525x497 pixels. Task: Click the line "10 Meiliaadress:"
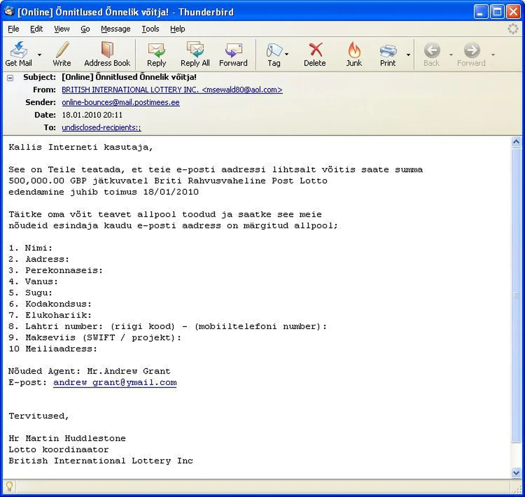pyautogui.click(x=53, y=349)
